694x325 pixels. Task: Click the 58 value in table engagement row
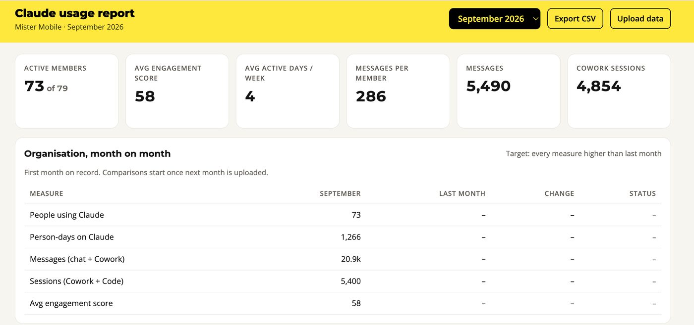click(356, 303)
